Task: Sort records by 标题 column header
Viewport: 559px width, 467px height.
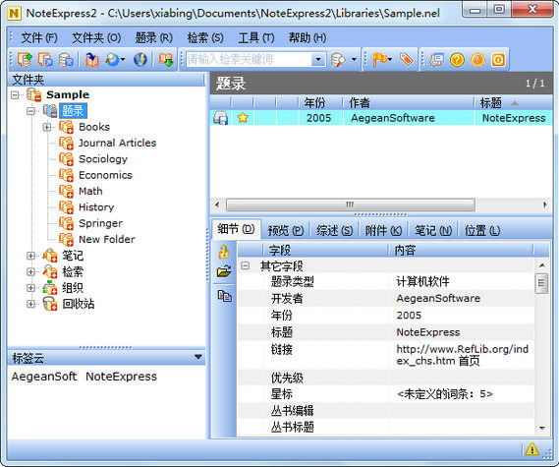Action: coord(514,103)
